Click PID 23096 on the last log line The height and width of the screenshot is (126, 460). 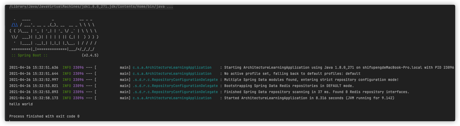click(x=78, y=98)
